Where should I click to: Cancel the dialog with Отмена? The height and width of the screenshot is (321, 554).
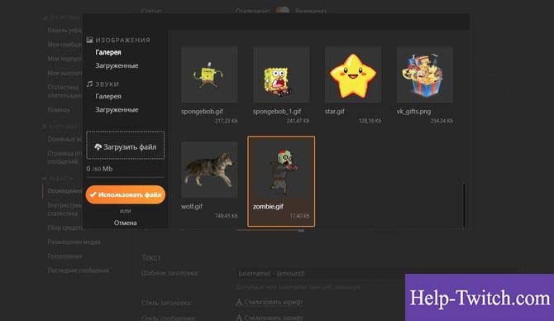tap(126, 223)
